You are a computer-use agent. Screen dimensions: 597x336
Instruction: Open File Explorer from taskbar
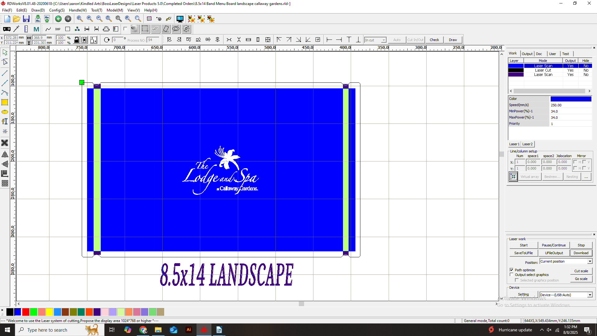click(158, 330)
